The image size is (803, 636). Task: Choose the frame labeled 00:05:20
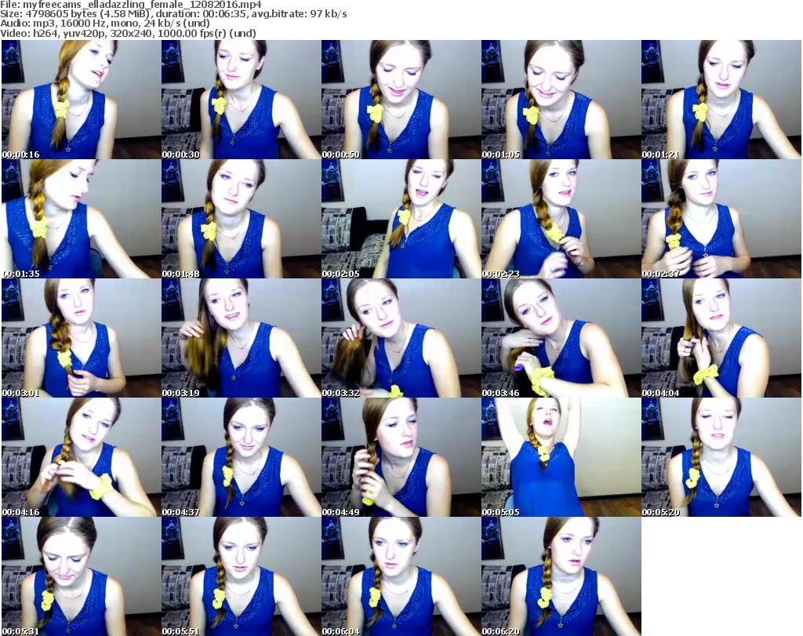(x=721, y=457)
